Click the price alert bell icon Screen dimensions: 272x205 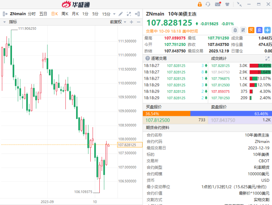tap(235, 30)
